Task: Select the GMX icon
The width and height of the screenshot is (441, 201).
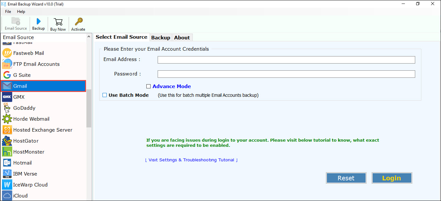Action: [7, 97]
